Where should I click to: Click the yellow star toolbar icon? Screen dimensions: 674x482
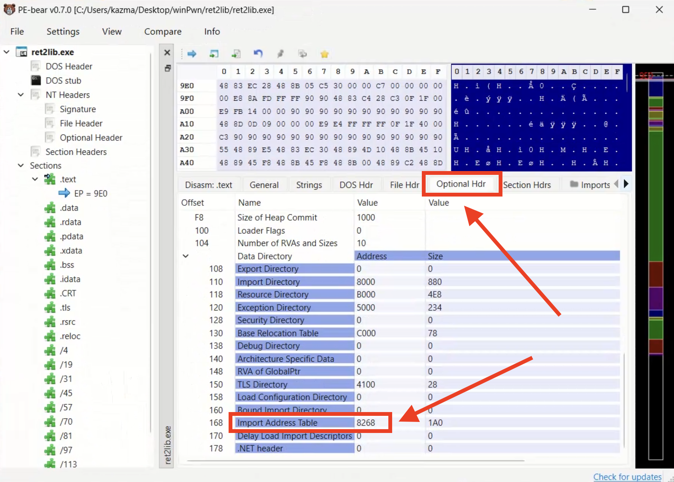pyautogui.click(x=324, y=54)
